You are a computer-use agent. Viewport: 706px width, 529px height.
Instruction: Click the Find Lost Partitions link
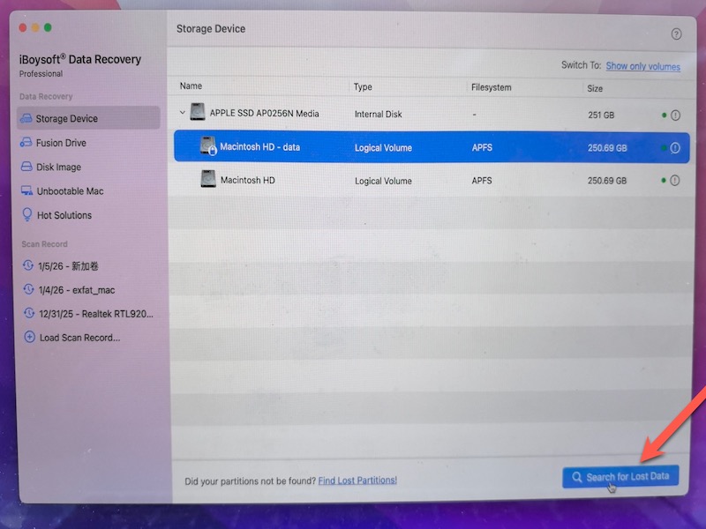pos(358,479)
